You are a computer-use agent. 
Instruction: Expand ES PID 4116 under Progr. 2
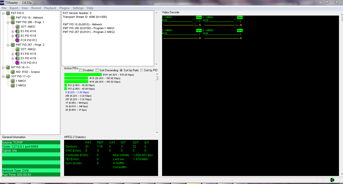13,58
